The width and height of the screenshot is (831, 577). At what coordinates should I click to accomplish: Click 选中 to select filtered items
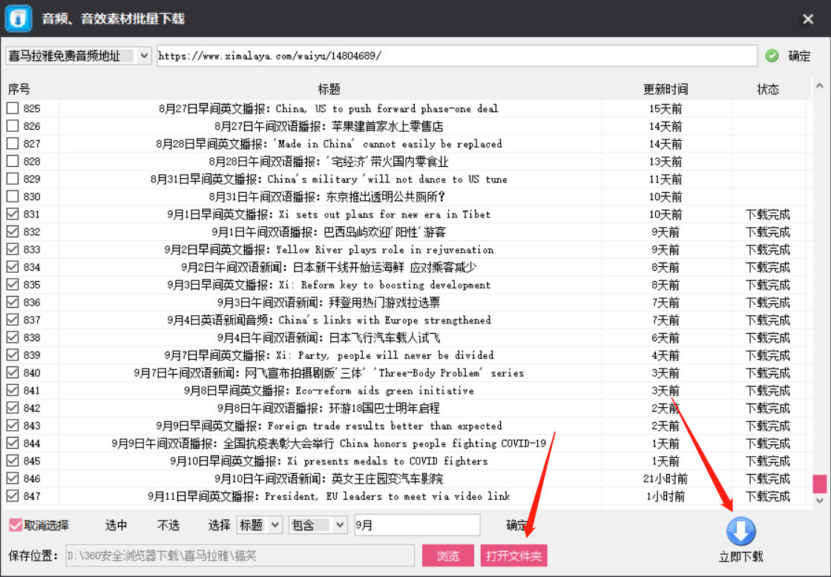[x=116, y=525]
